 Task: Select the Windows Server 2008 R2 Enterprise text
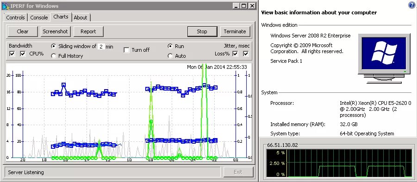[x=311, y=36]
